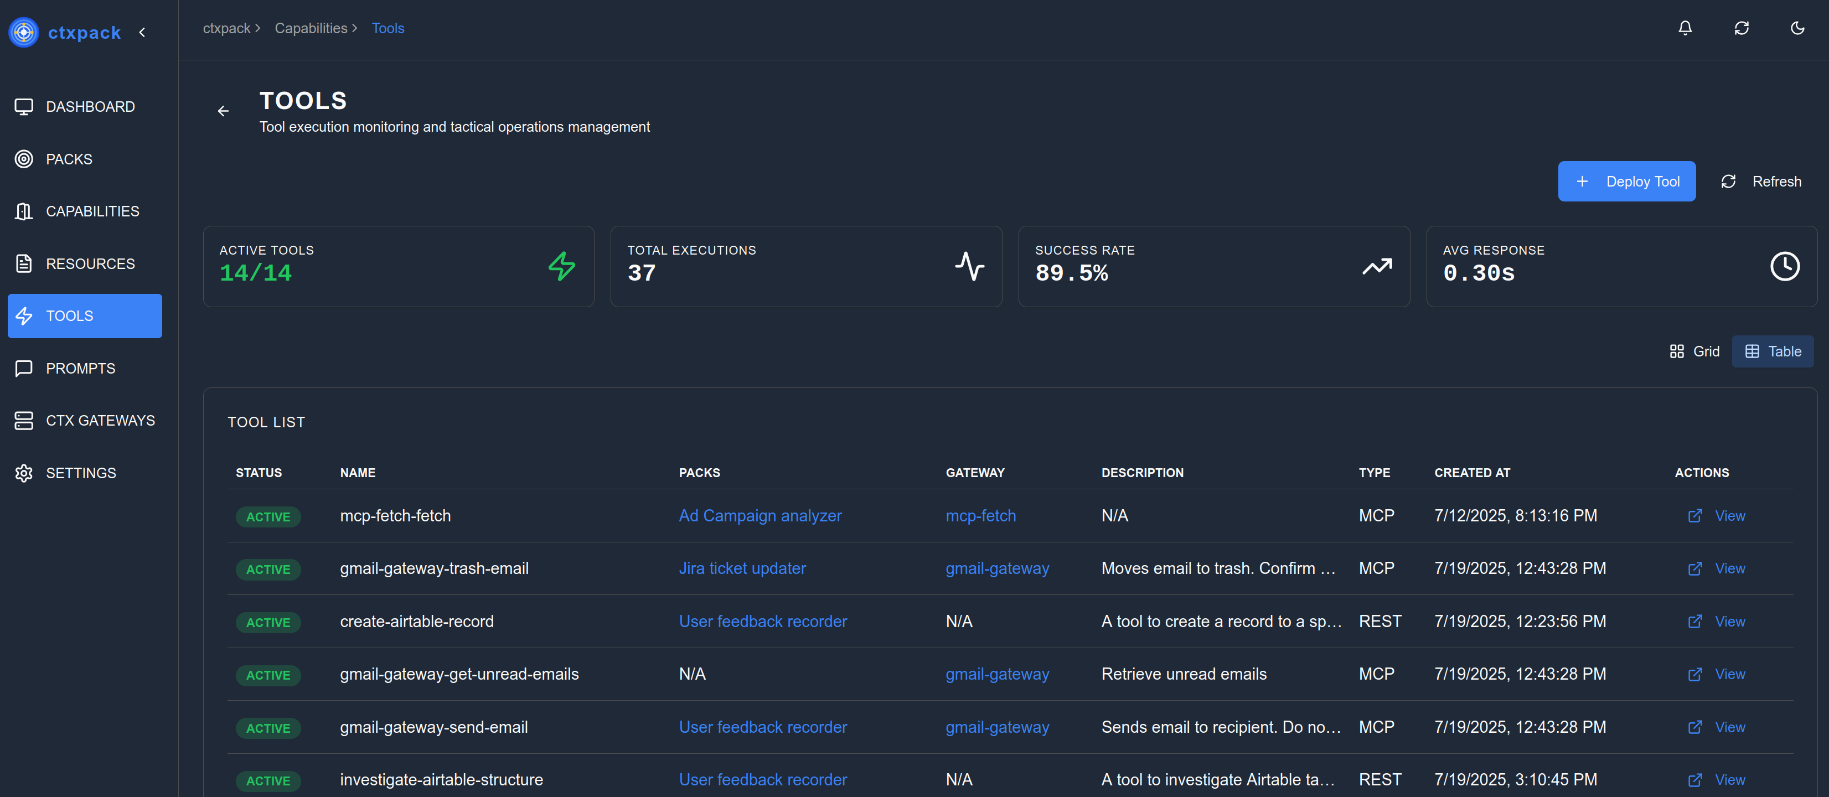Open Capabilities in the sidebar

pyautogui.click(x=85, y=211)
